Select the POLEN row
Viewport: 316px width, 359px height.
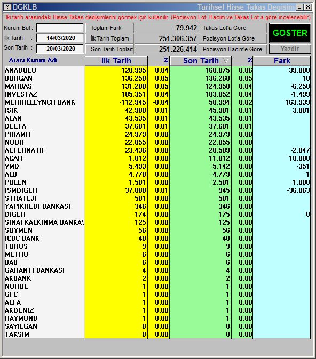pos(157,182)
